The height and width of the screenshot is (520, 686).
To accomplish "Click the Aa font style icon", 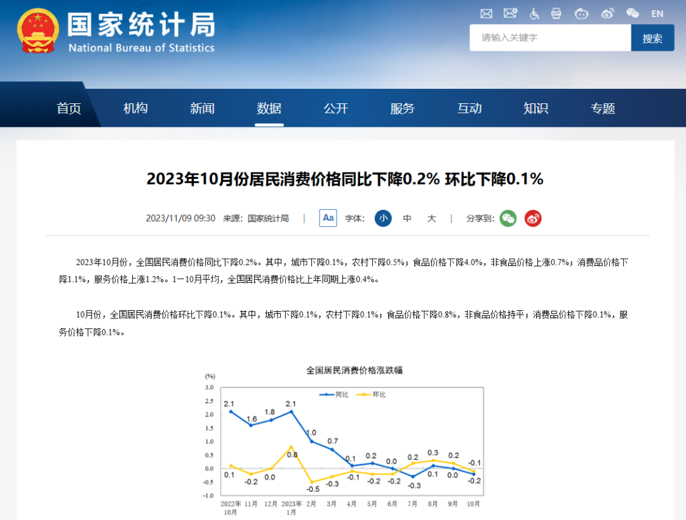I will point(328,218).
